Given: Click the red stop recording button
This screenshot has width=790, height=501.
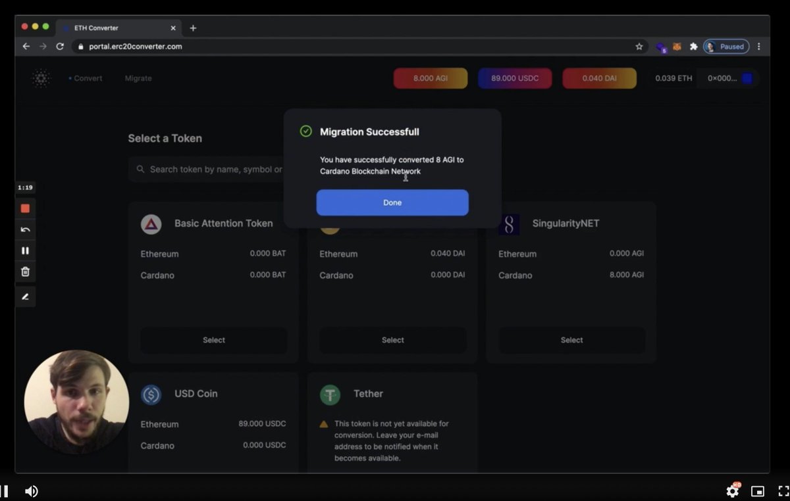Looking at the screenshot, I should (25, 208).
